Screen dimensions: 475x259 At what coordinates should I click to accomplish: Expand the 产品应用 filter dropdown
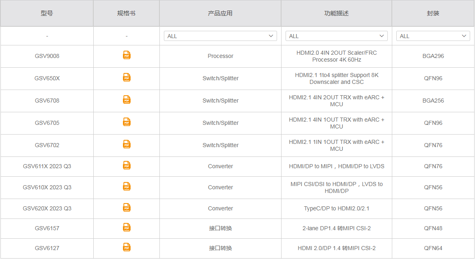(x=220, y=36)
